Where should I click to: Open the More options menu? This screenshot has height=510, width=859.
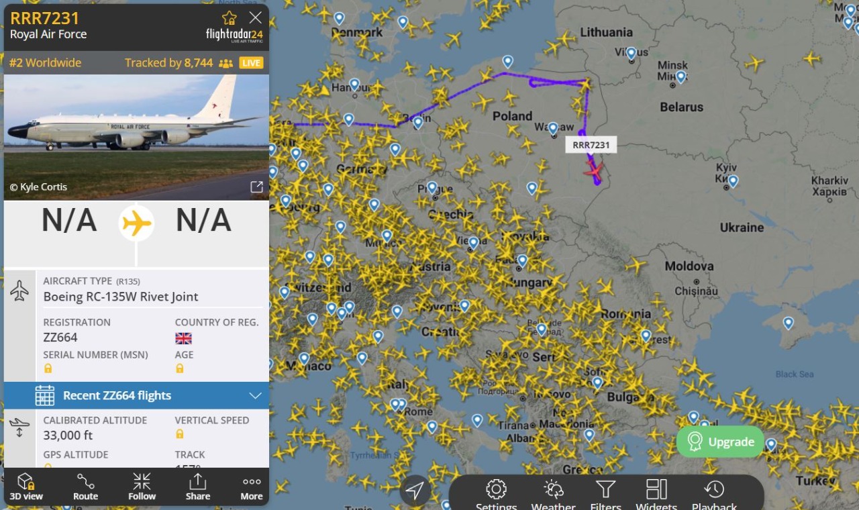[252, 487]
